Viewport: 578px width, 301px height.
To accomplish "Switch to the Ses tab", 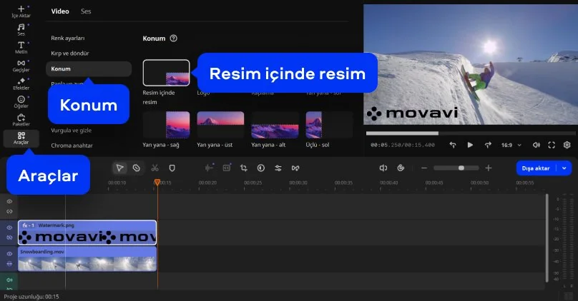I will (x=86, y=11).
